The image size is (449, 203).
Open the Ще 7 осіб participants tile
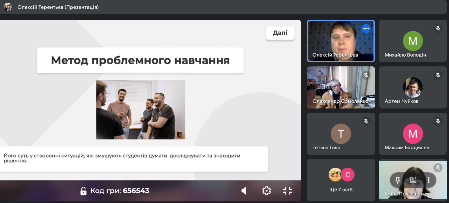tap(341, 180)
